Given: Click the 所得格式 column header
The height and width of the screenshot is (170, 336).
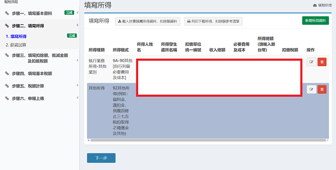Looking at the screenshot, I should tap(121, 50).
